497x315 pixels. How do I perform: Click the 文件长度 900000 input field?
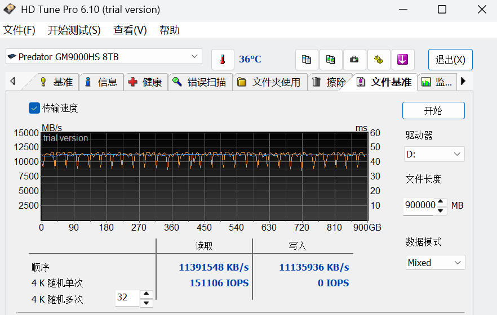(419, 206)
